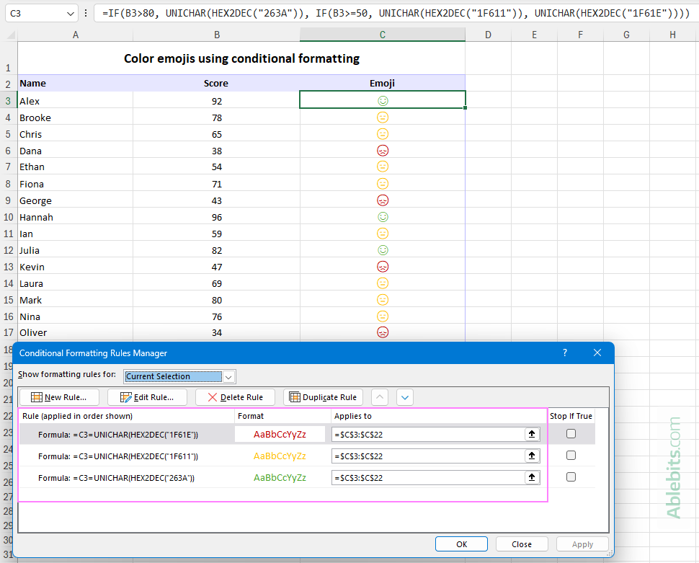Enable Stop If True for the 1F611 rule
Viewport: 699px width, 563px height.
pos(571,455)
